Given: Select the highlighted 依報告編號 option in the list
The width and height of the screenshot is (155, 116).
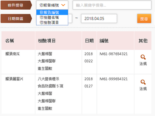Looking at the screenshot, I should coord(52,12).
